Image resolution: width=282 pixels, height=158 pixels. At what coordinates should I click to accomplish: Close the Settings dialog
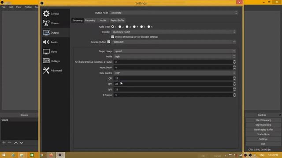(239, 2)
